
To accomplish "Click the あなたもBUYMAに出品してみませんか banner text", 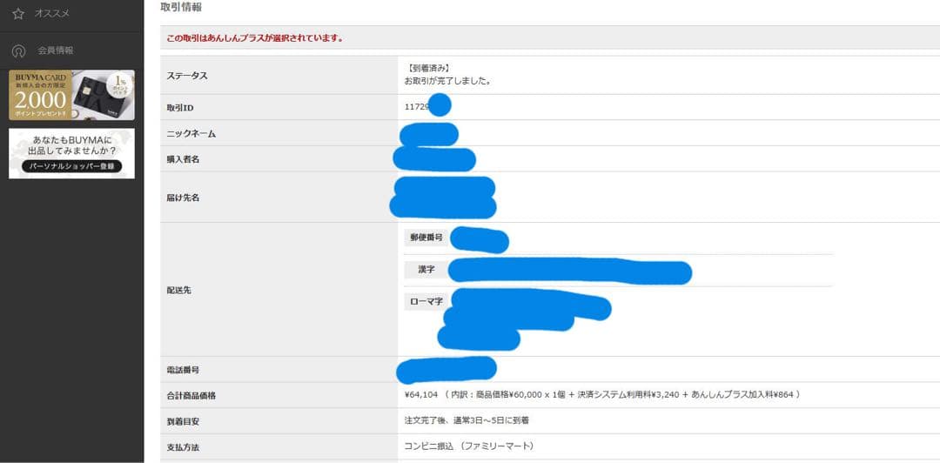I will point(72,145).
